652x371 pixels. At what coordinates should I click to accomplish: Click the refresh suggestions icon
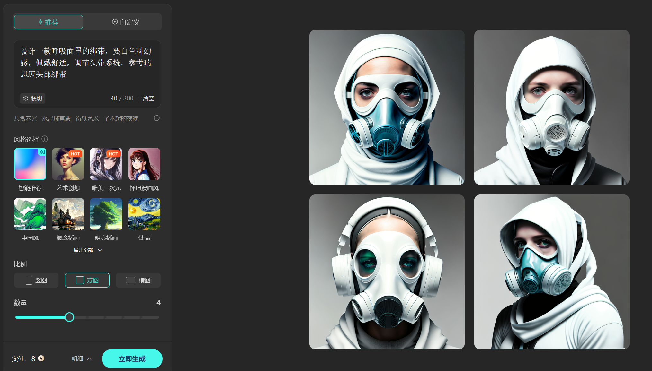pyautogui.click(x=156, y=118)
